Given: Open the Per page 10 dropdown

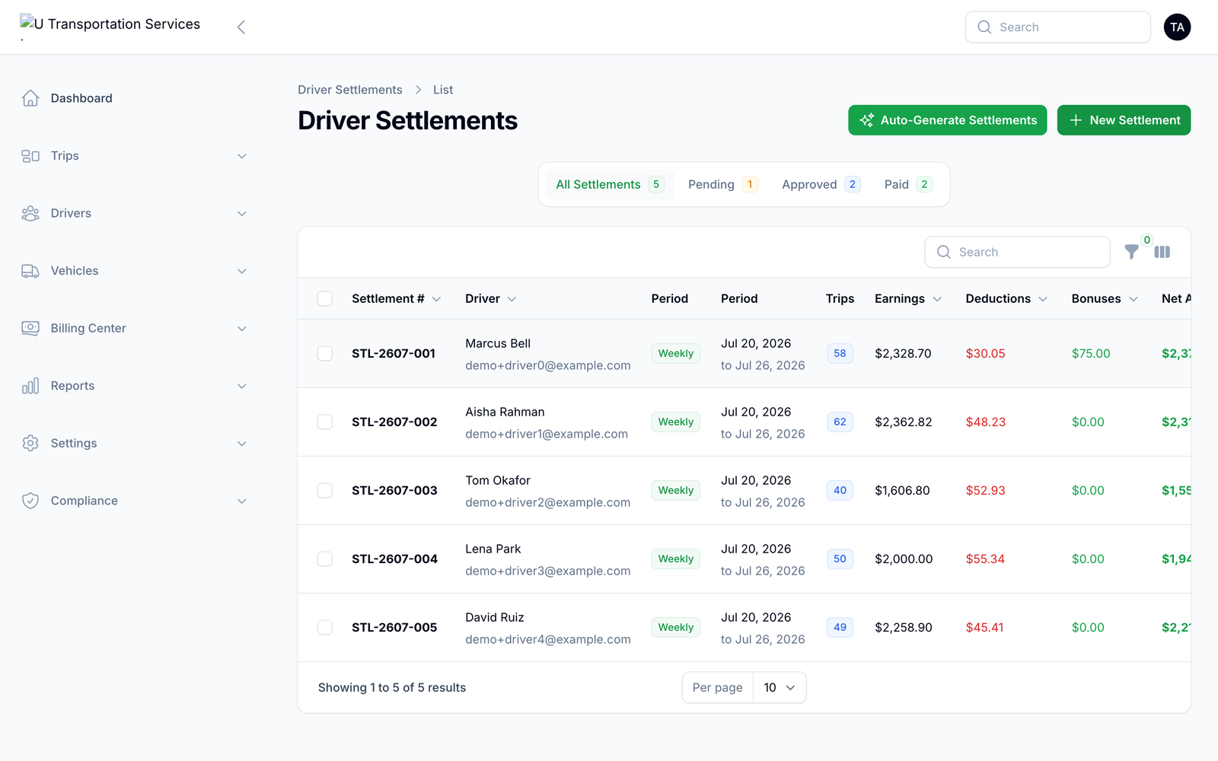Looking at the screenshot, I should pyautogui.click(x=780, y=687).
